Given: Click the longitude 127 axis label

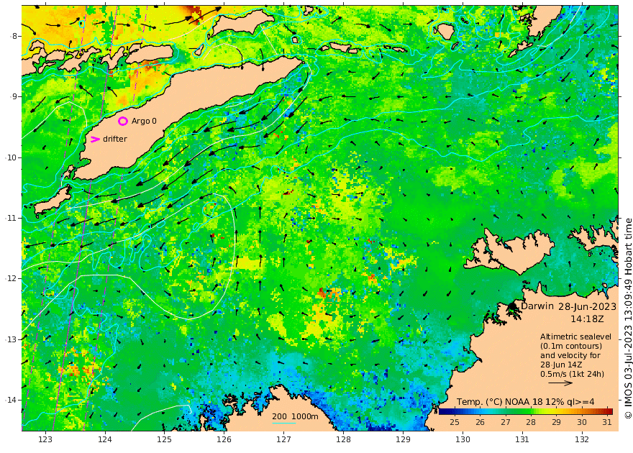Looking at the screenshot, I should pyautogui.click(x=284, y=439).
